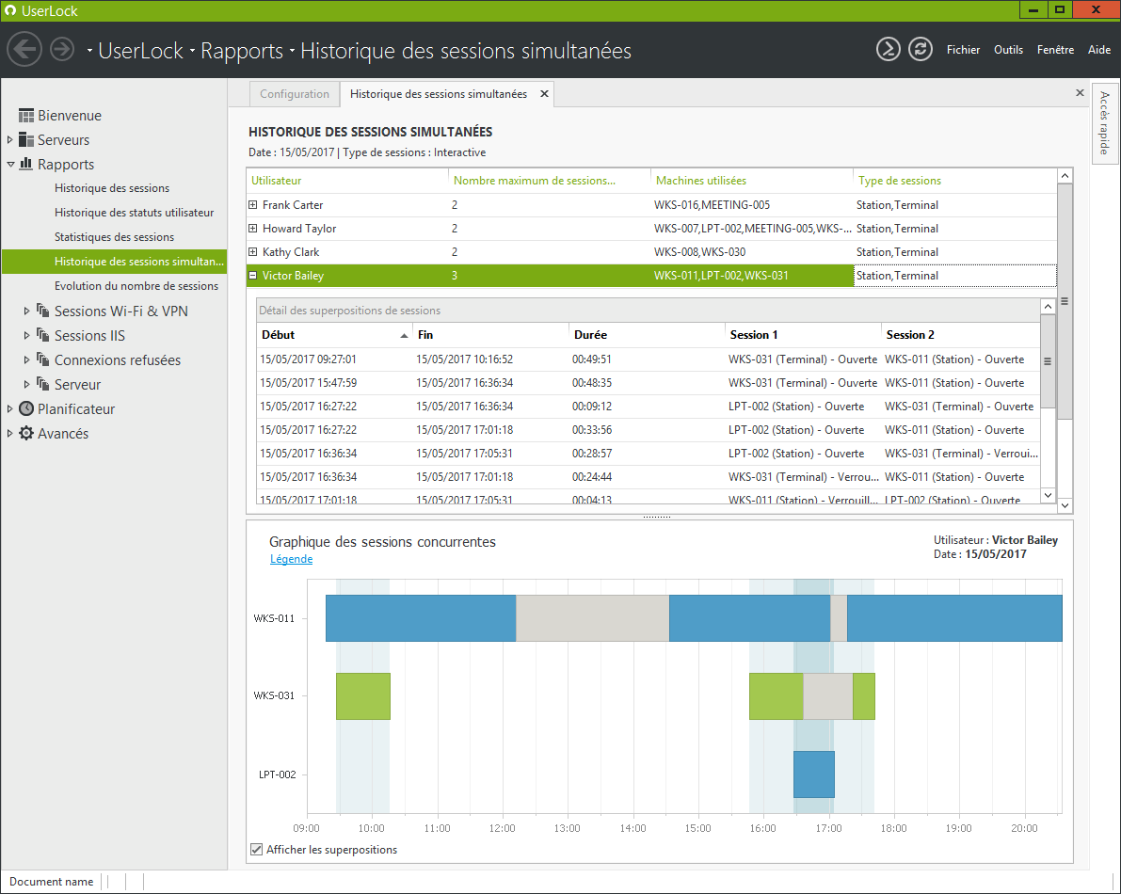Expand the Sessions IIS node arrow
Image resolution: width=1121 pixels, height=894 pixels.
(x=26, y=335)
